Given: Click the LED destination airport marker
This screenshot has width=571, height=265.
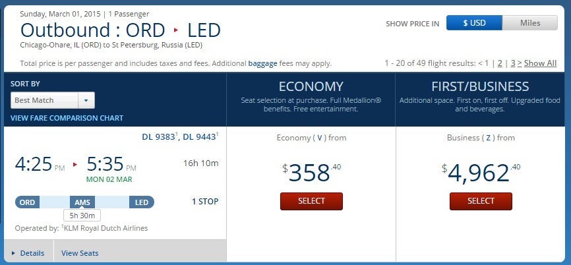Looking at the screenshot, I should pos(141,202).
